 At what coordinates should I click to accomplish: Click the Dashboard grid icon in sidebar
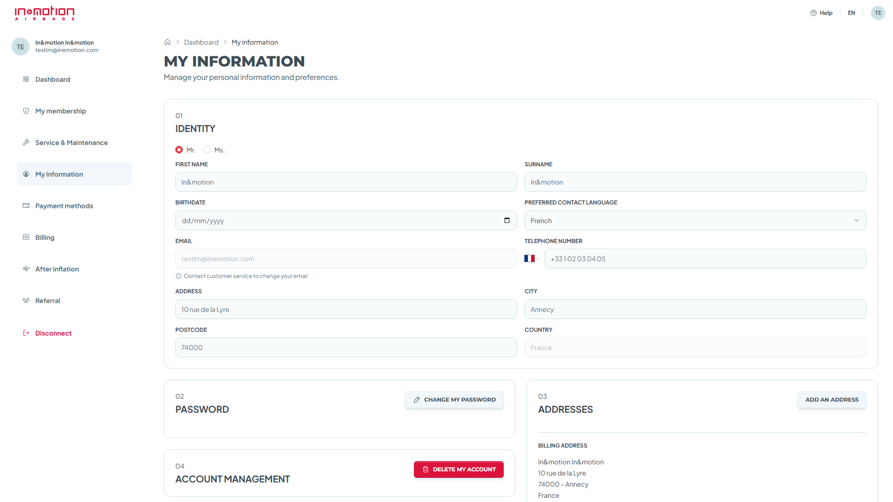pyautogui.click(x=26, y=79)
